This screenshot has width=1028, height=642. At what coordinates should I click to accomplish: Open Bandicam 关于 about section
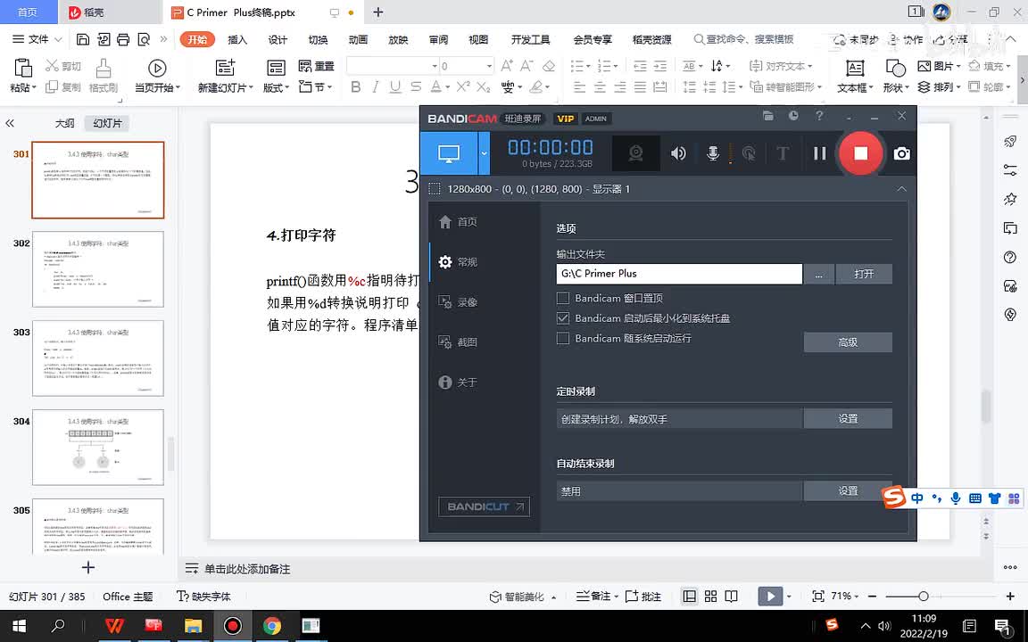coord(459,382)
